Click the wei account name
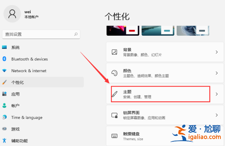Image resolution: width=225 pixels, height=146 pixels. click(x=28, y=12)
